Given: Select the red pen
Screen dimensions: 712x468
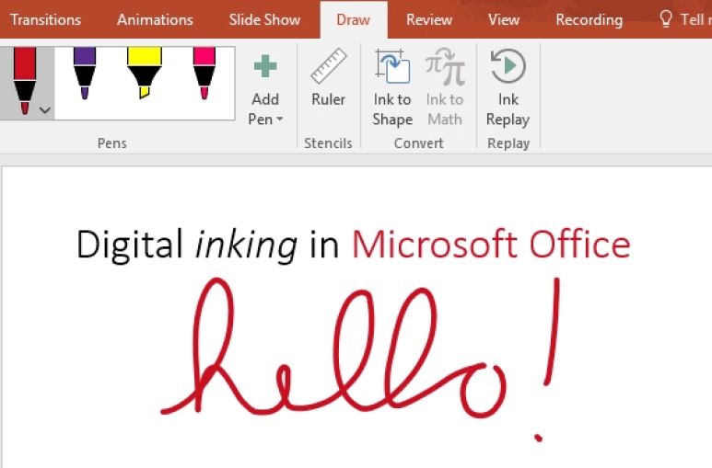Looking at the screenshot, I should pyautogui.click(x=25, y=81).
